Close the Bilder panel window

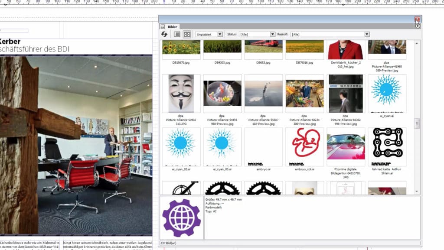[x=417, y=19]
